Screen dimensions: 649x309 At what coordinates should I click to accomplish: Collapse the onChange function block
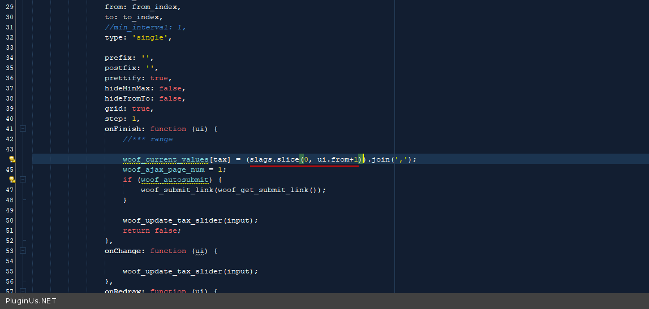pyautogui.click(x=23, y=251)
